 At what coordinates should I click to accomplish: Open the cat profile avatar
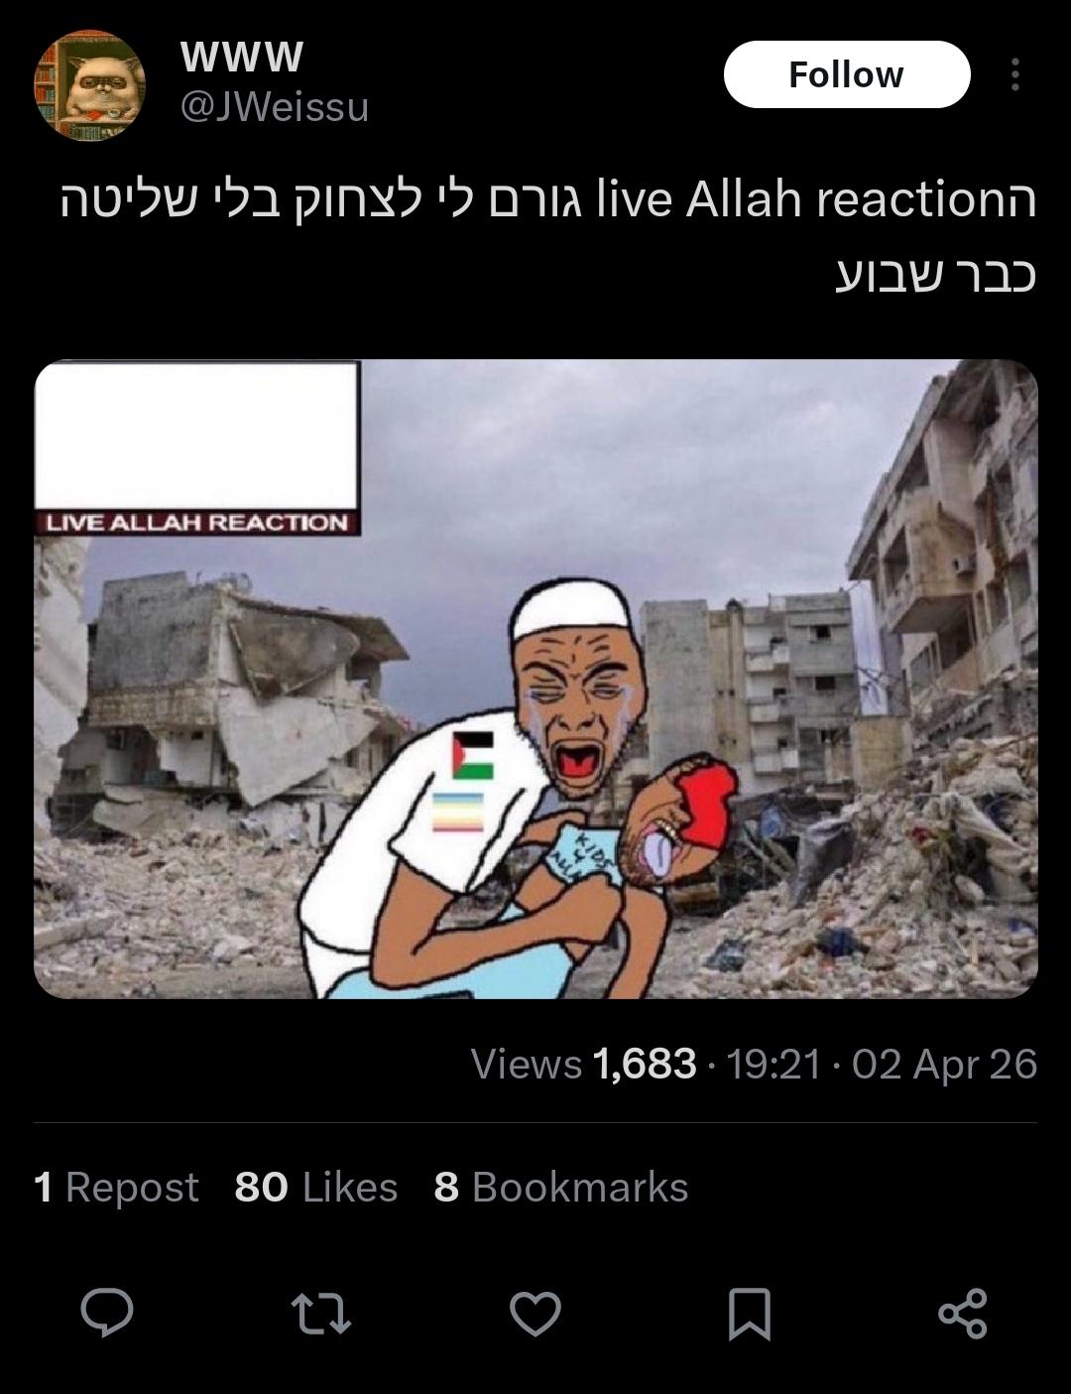pyautogui.click(x=90, y=85)
